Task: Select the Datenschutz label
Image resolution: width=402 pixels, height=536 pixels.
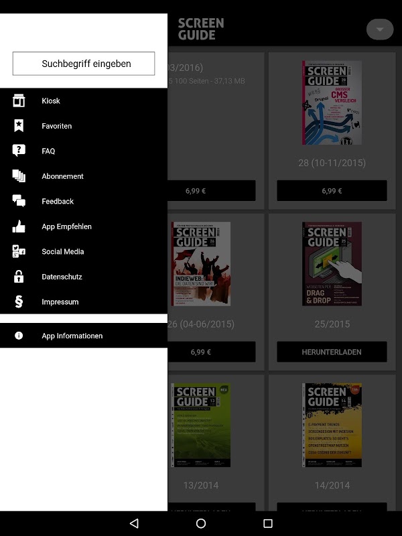Action: 62,277
